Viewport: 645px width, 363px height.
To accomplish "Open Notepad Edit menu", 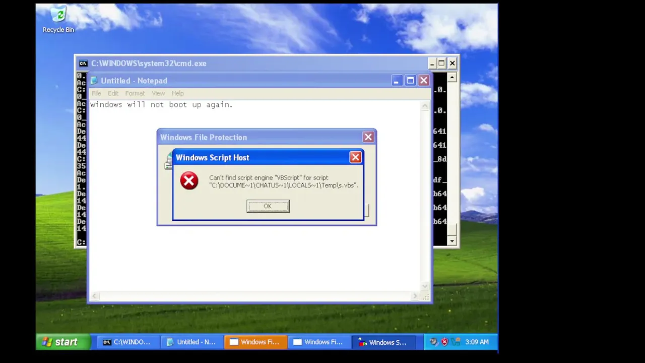I will click(113, 93).
